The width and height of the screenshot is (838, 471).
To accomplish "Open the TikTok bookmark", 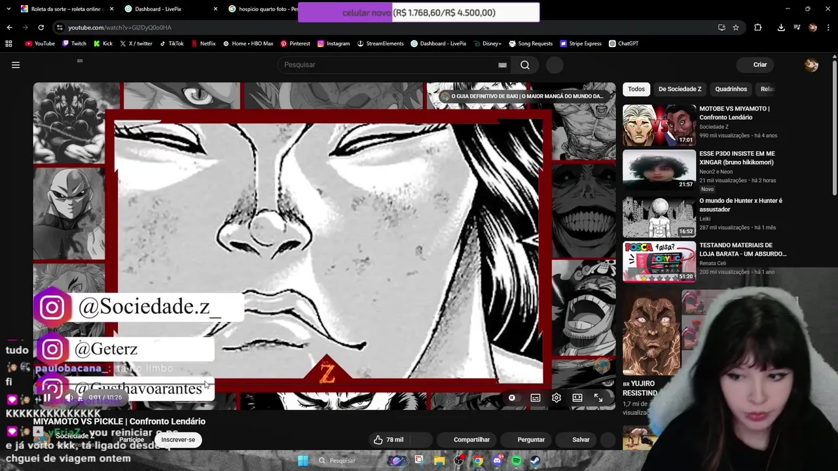I will (x=172, y=44).
